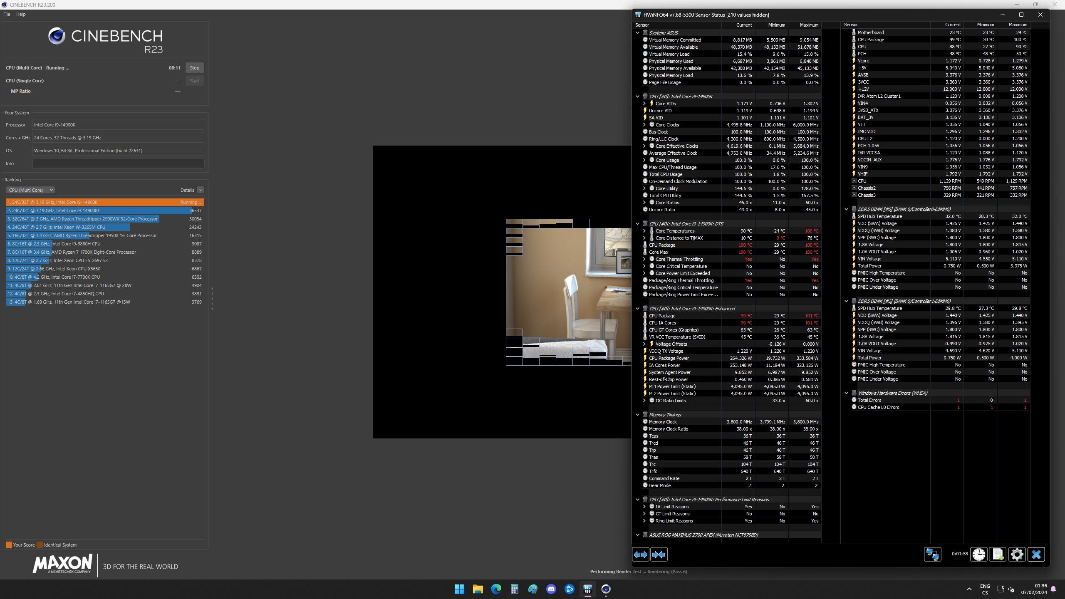Click CPU fan RPM sensor icon
This screenshot has width=1065, height=599.
(854, 181)
